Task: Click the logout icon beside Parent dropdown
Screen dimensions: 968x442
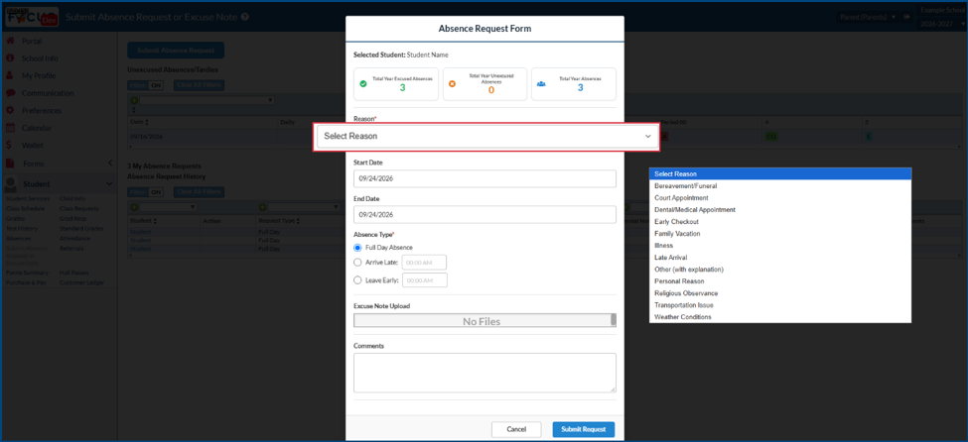Action: (906, 17)
